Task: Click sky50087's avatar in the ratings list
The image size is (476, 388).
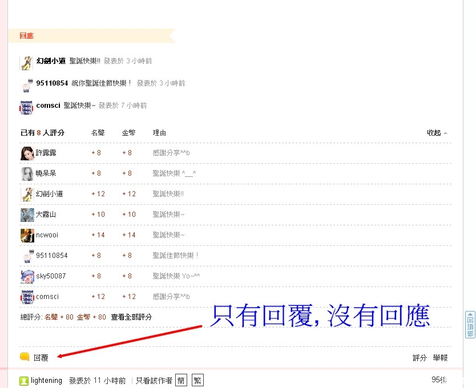Action: tap(27, 276)
